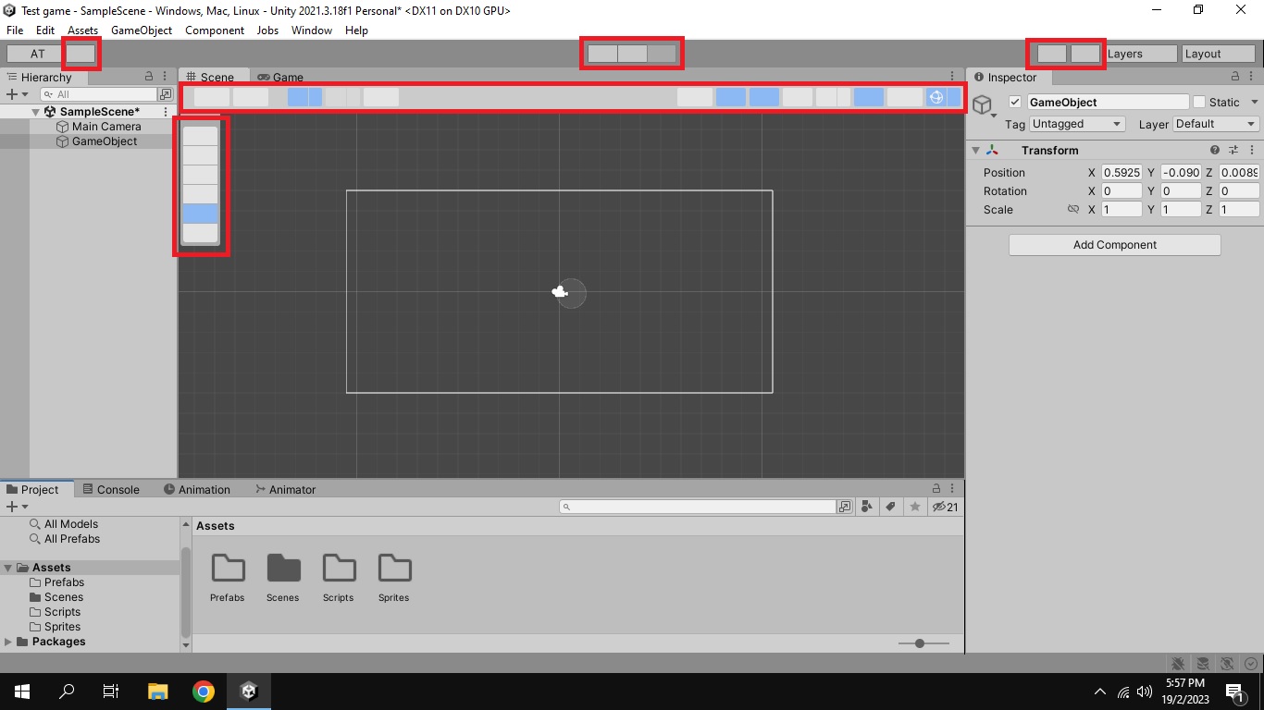Image resolution: width=1264 pixels, height=710 pixels.
Task: Open the GameObject menu
Action: [x=141, y=31]
